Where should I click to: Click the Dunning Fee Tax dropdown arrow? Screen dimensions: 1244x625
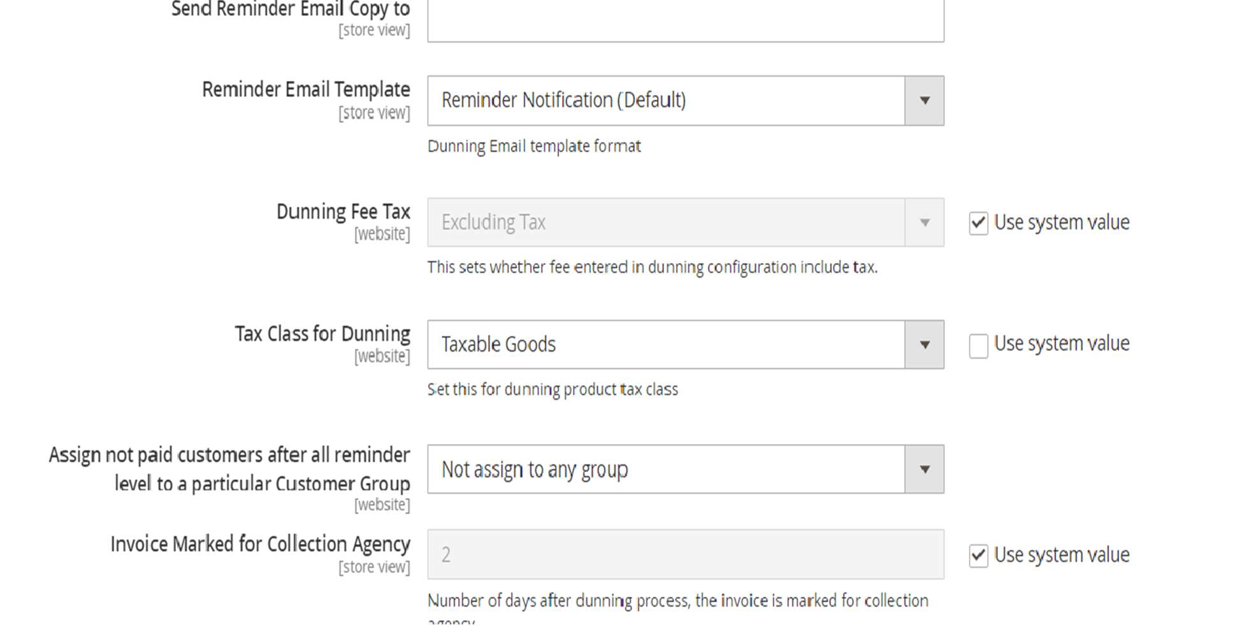924,222
